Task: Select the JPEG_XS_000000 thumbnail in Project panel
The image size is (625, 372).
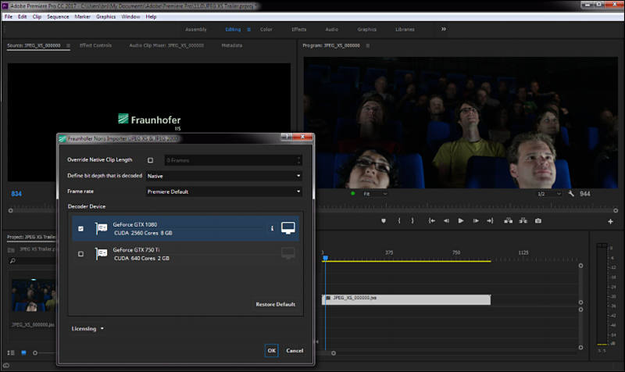Action: coord(34,295)
